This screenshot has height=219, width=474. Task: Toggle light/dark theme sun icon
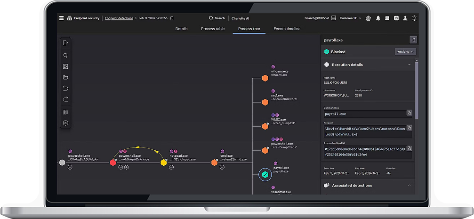[414, 18]
